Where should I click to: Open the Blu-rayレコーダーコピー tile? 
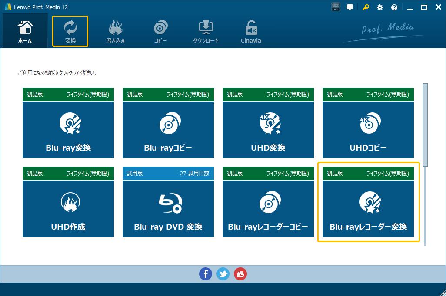[x=268, y=208]
